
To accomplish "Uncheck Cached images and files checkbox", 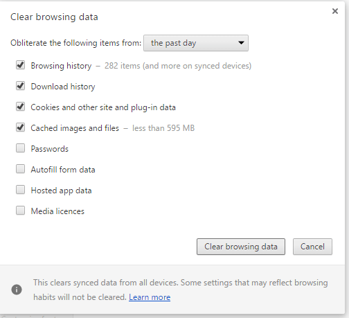I will pos(20,127).
